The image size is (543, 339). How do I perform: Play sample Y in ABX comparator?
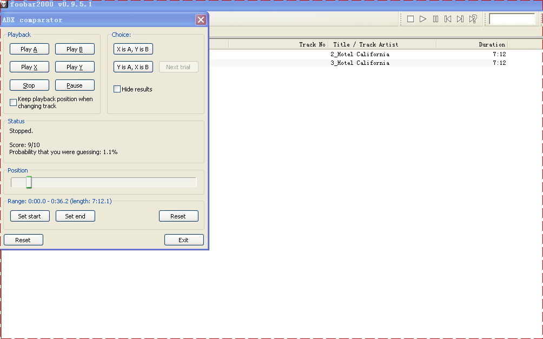[x=75, y=67]
